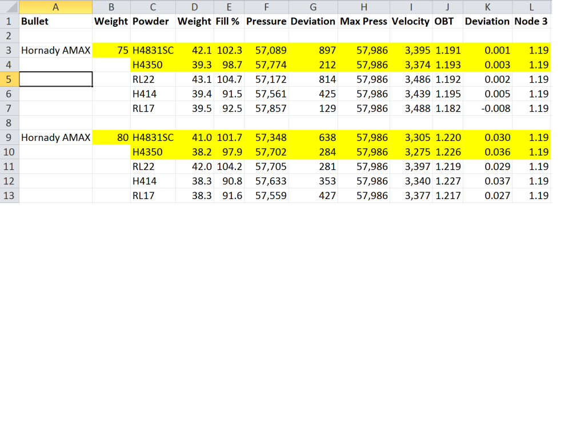585x438 pixels.
Task: Click the powder weight cell "41.0"
Action: point(195,137)
